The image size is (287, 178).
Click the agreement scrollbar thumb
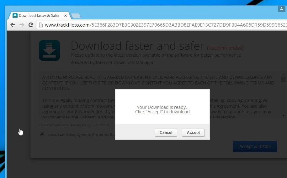[x=283, y=79]
